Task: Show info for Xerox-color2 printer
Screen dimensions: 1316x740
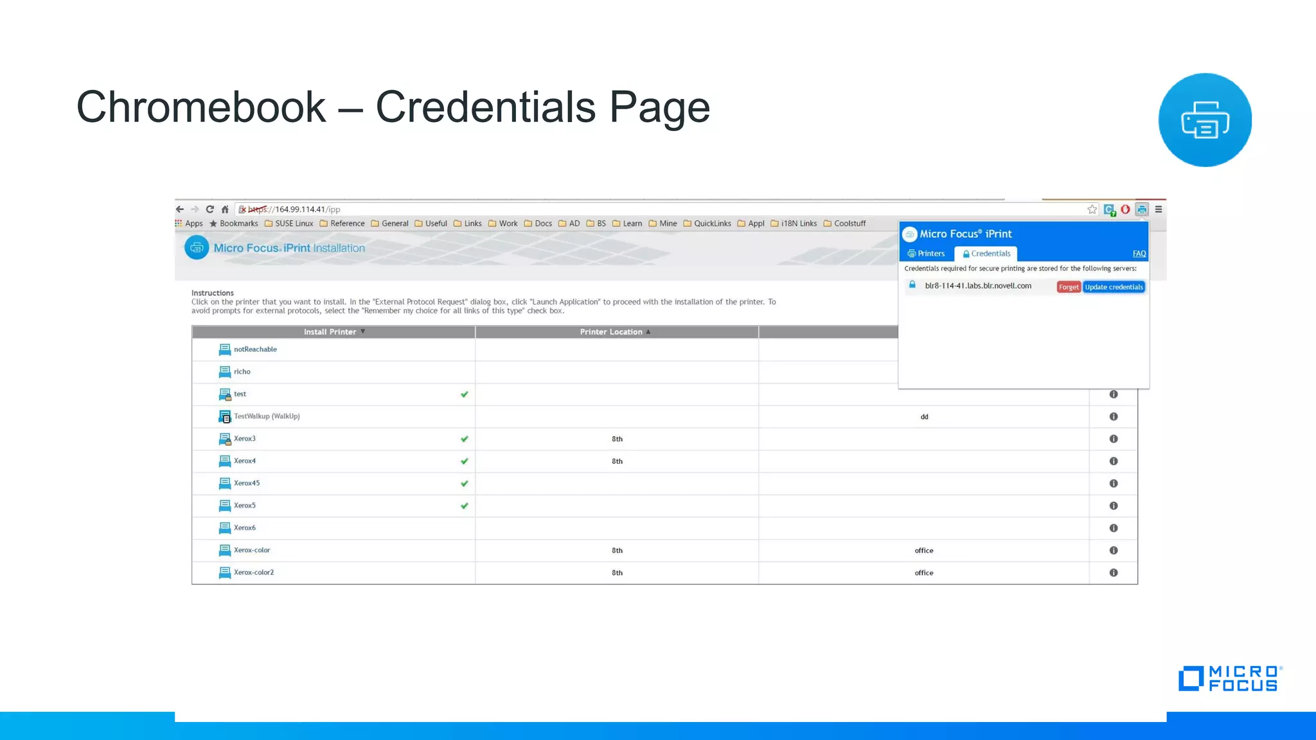Action: tap(1114, 572)
